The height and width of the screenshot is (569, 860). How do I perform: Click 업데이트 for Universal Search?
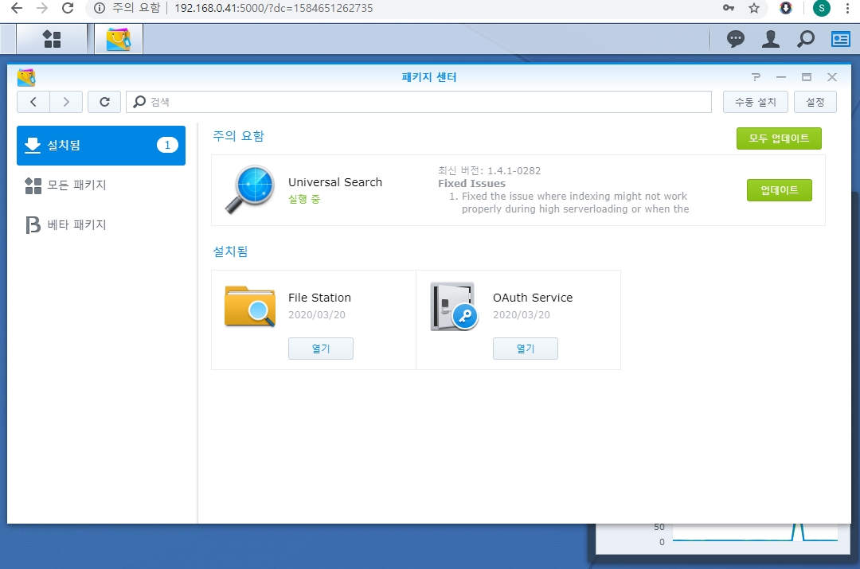(780, 190)
